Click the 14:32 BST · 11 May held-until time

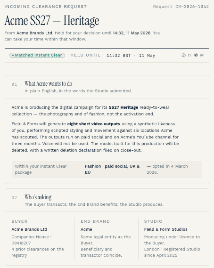[131, 56]
